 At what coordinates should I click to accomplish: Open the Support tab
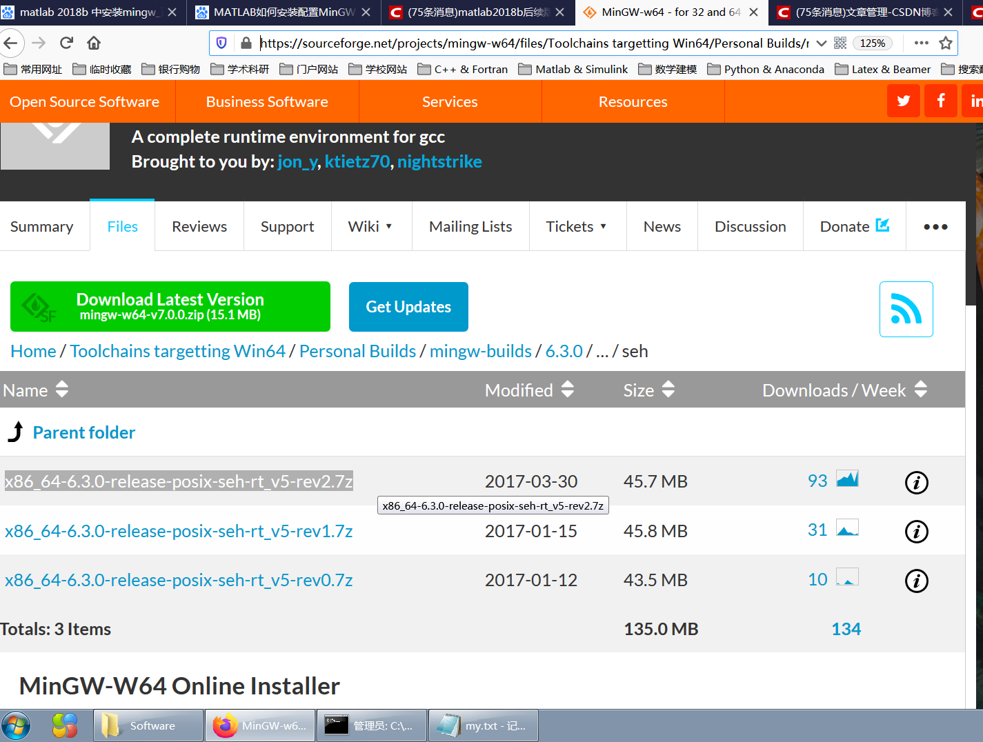pyautogui.click(x=287, y=226)
